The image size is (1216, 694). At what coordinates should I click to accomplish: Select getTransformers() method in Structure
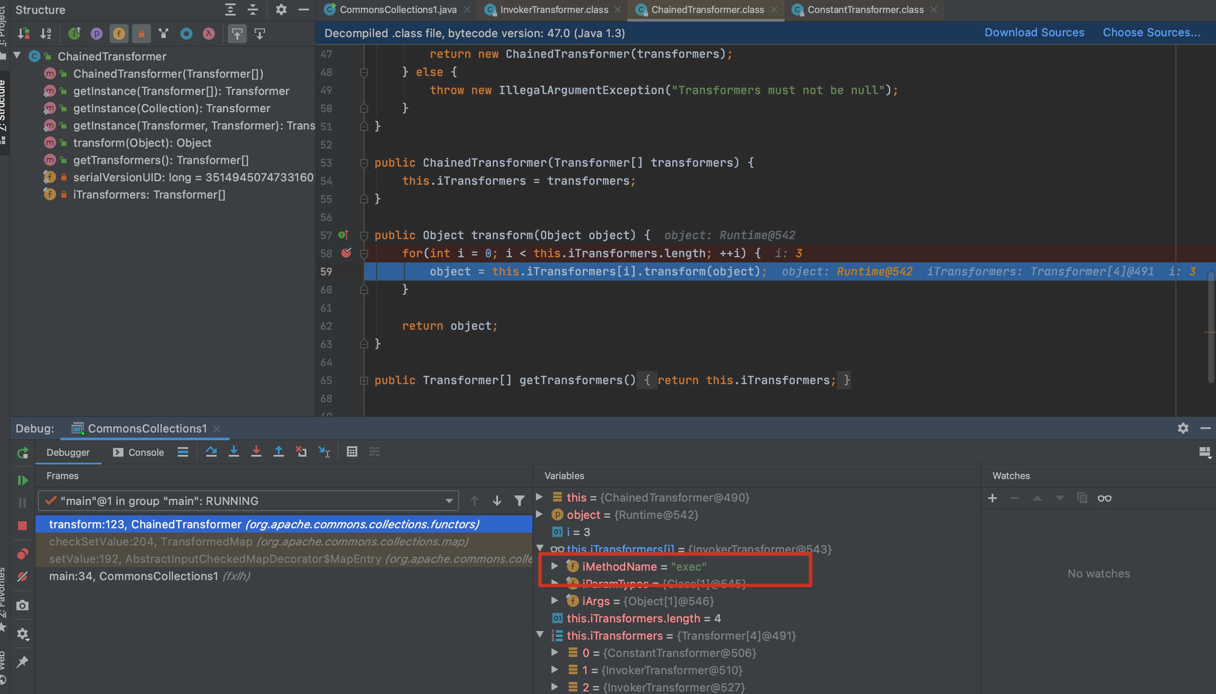(161, 160)
